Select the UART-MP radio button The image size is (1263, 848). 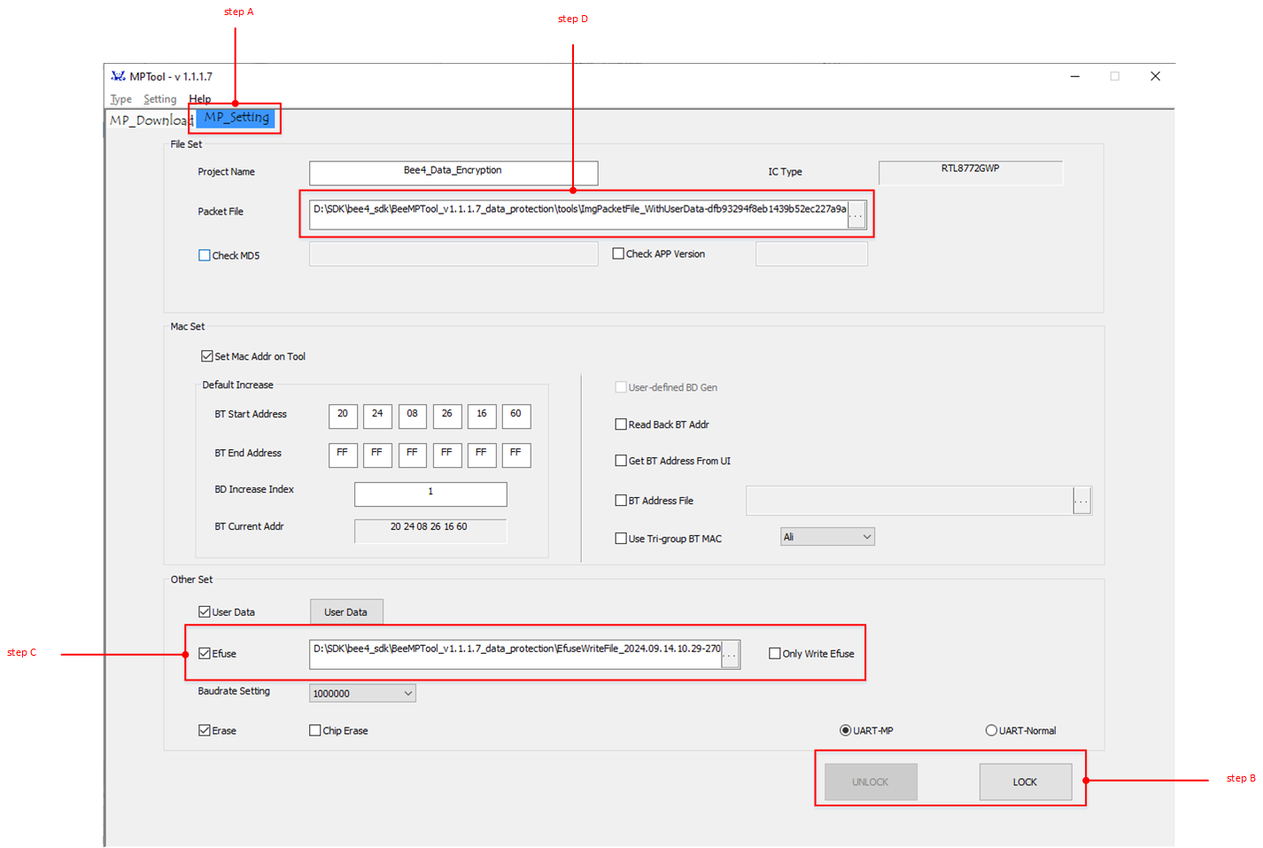tap(845, 730)
